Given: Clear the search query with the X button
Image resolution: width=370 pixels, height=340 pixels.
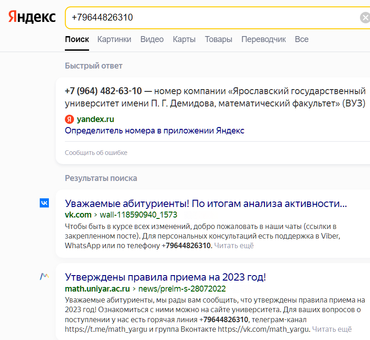Looking at the screenshot, I should click(365, 18).
